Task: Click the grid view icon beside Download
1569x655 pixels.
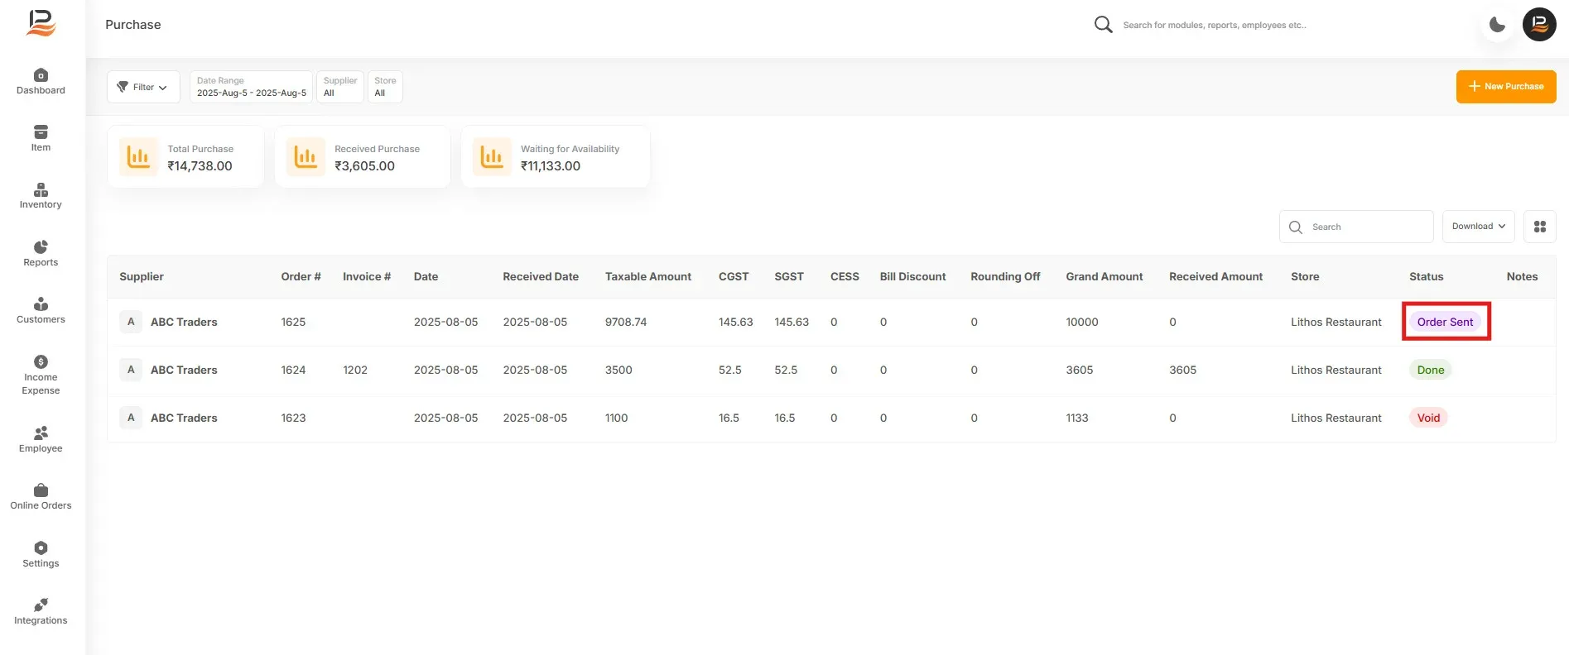Action: tap(1540, 227)
